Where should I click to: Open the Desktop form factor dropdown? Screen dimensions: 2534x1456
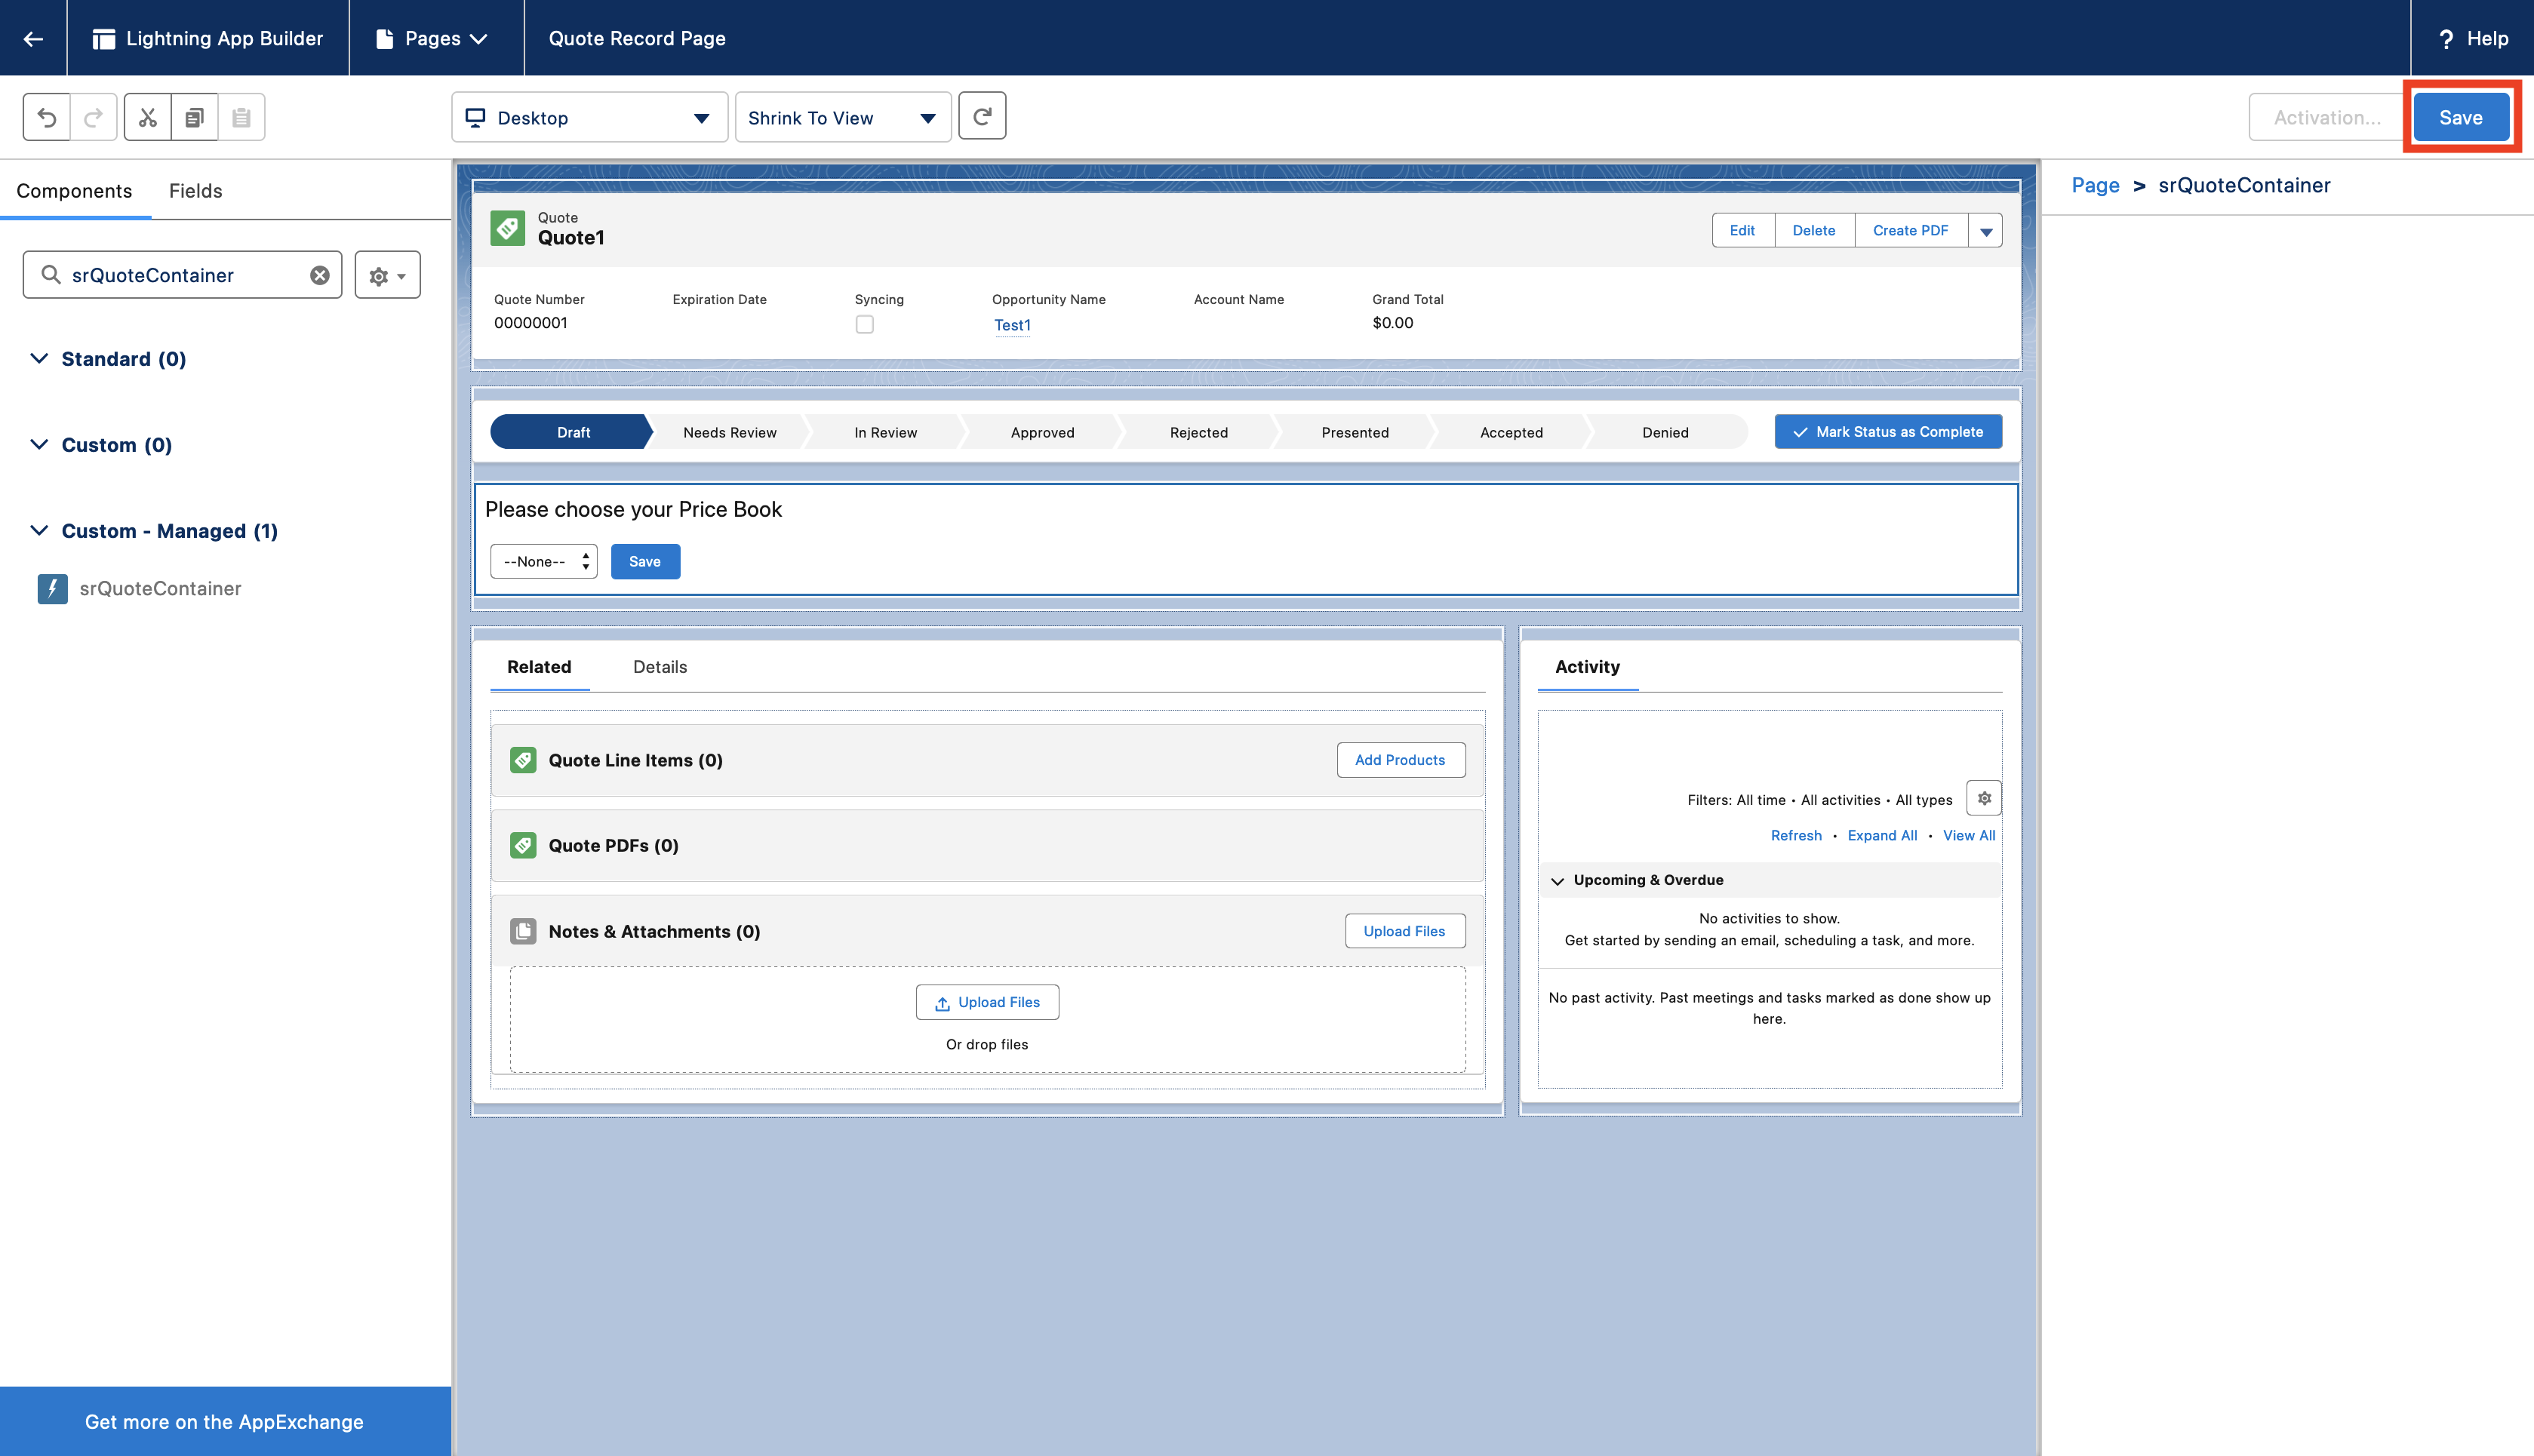click(x=589, y=117)
